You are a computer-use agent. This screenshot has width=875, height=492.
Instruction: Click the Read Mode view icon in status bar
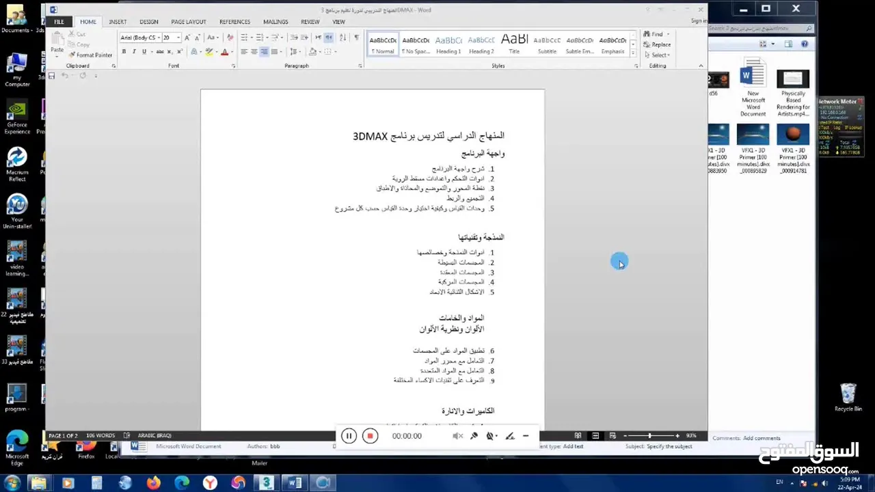click(x=578, y=435)
